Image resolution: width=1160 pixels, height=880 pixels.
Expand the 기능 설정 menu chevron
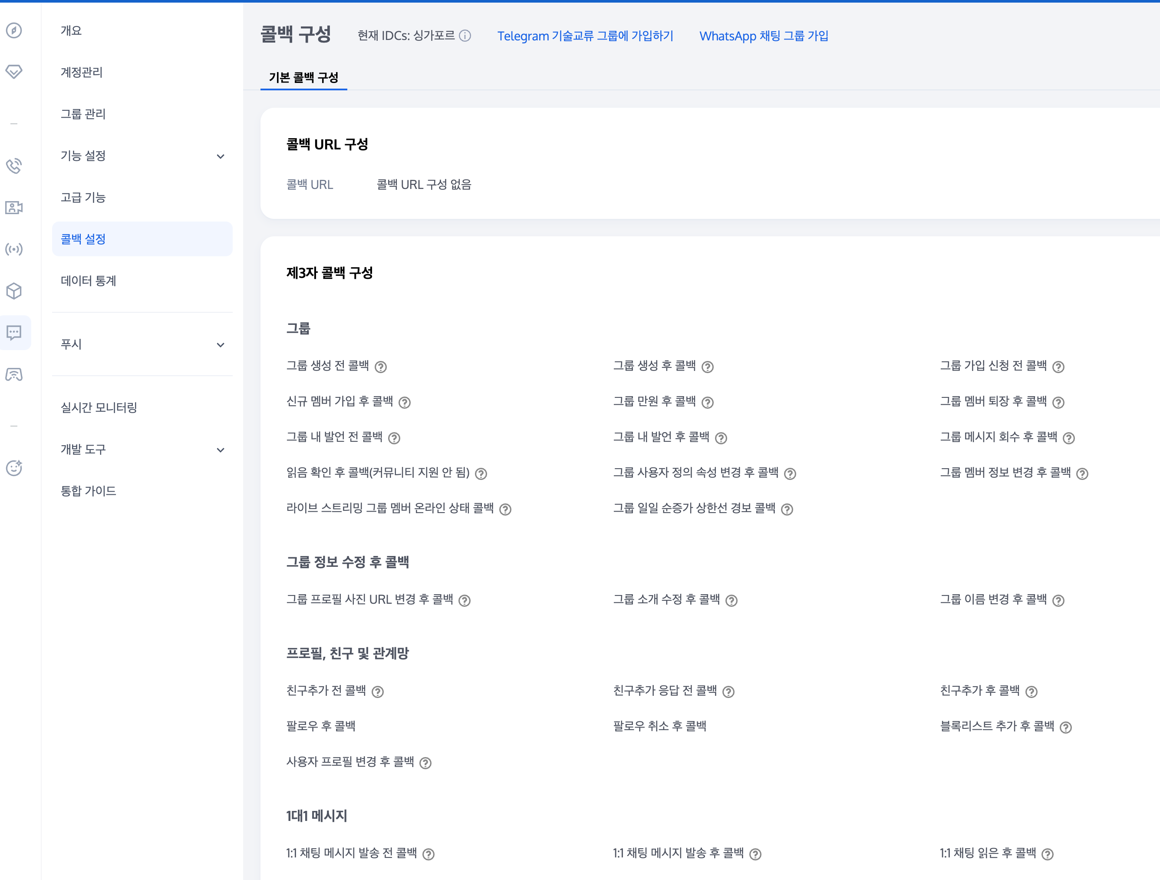221,156
